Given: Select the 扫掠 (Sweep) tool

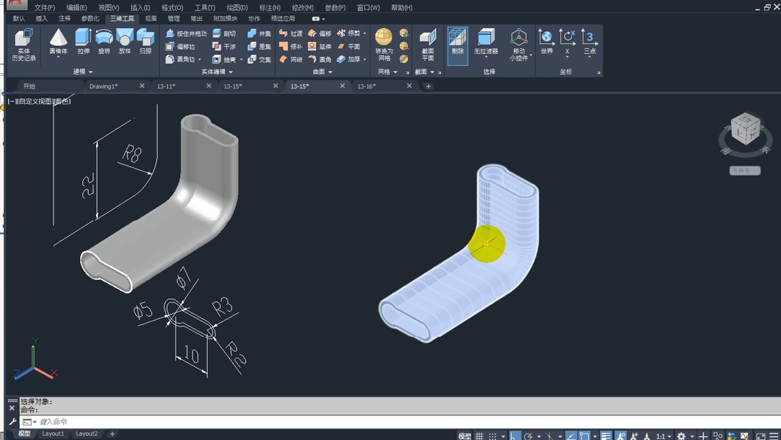Looking at the screenshot, I should coord(145,40).
